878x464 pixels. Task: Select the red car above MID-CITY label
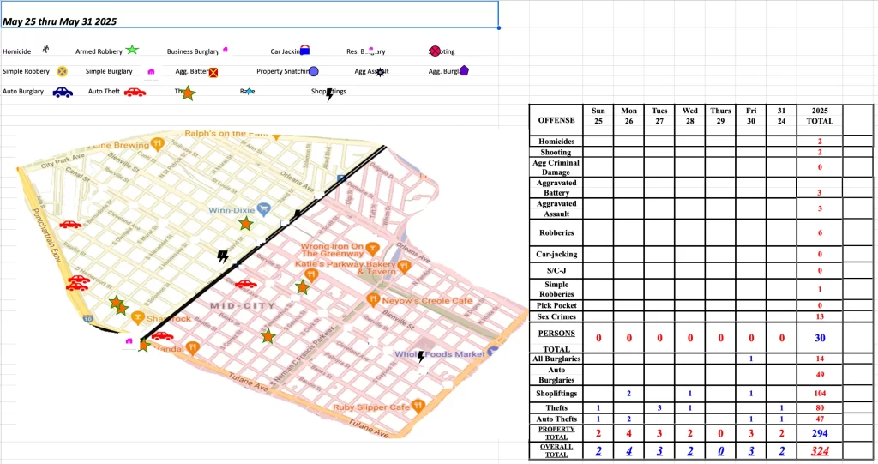(246, 284)
